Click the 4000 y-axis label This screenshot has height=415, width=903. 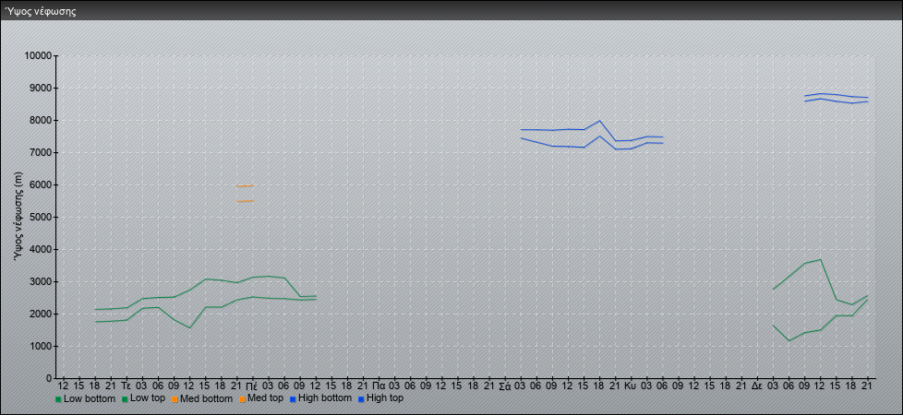click(x=41, y=249)
